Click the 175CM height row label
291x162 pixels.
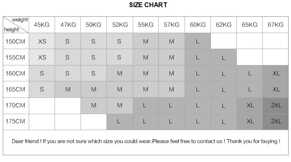[x=16, y=122]
